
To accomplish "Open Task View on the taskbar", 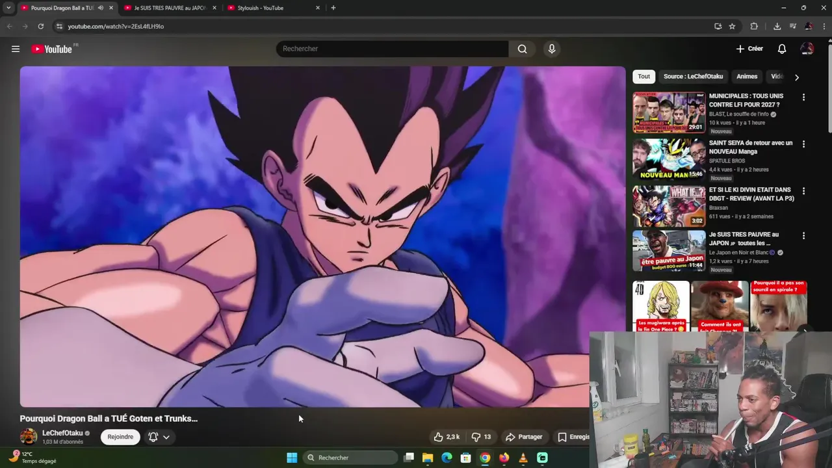I will click(409, 458).
